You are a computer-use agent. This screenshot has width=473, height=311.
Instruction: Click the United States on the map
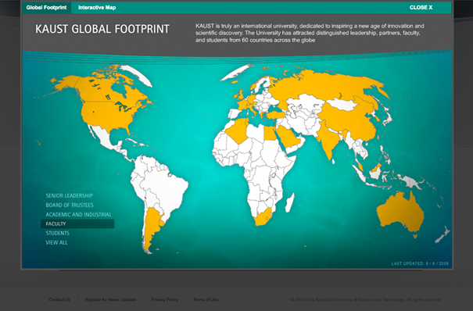[107, 116]
